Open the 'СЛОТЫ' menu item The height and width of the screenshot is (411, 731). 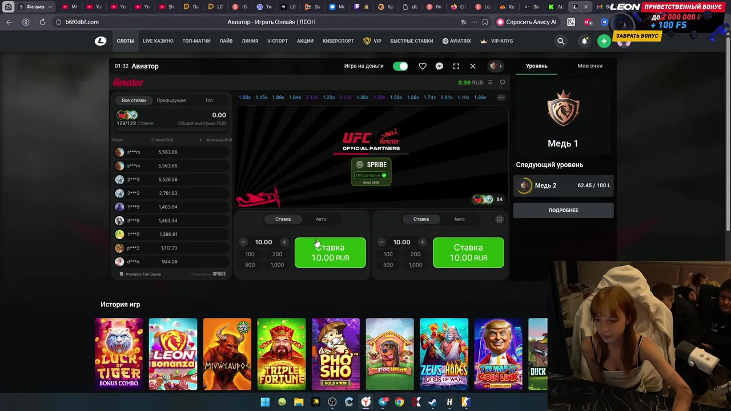point(125,41)
